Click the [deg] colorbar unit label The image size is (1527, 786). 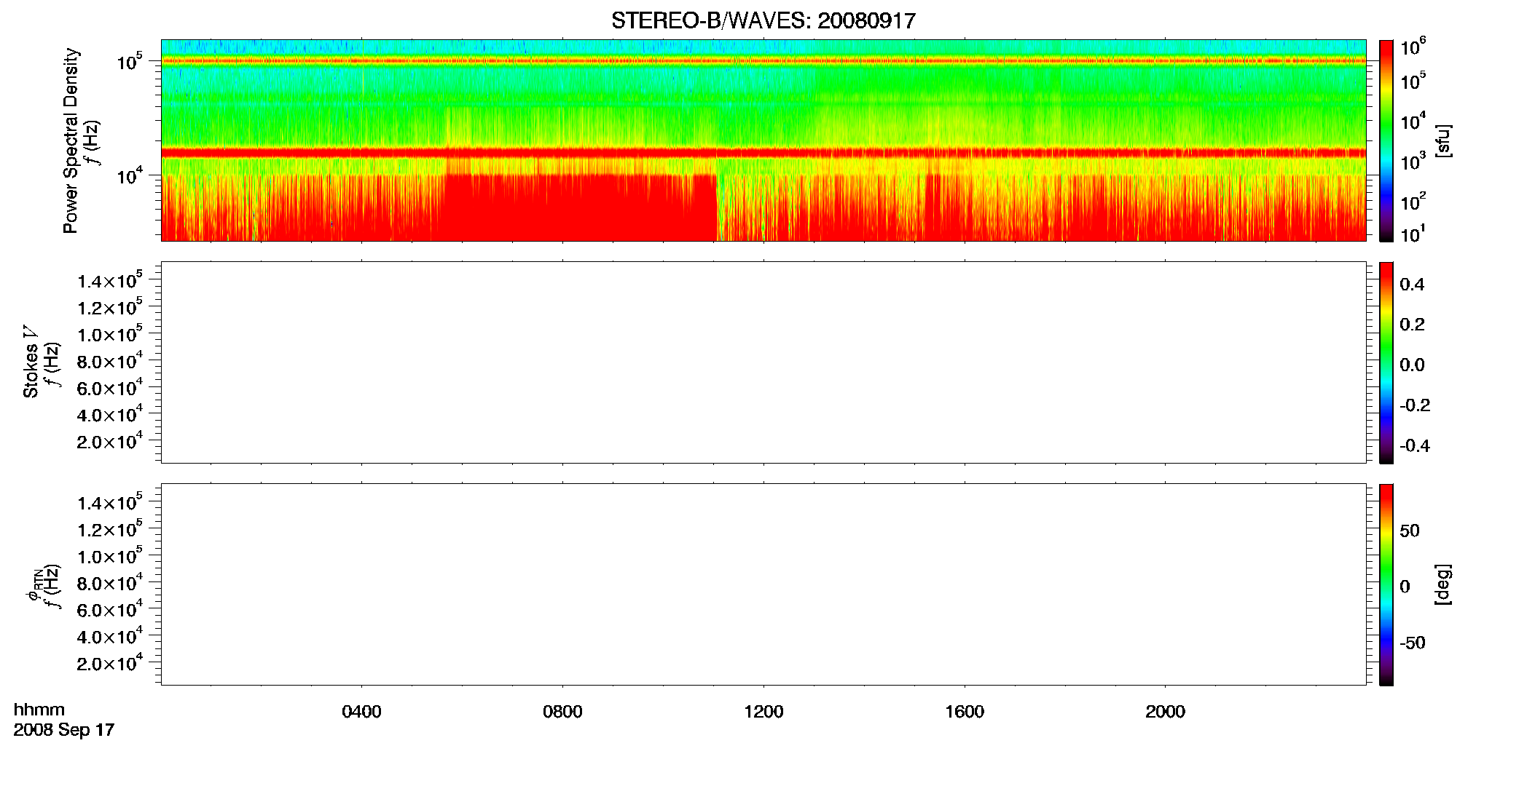(1443, 584)
